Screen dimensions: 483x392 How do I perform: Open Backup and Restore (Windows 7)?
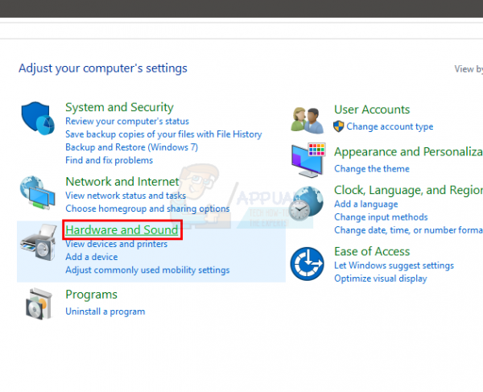coord(131,147)
